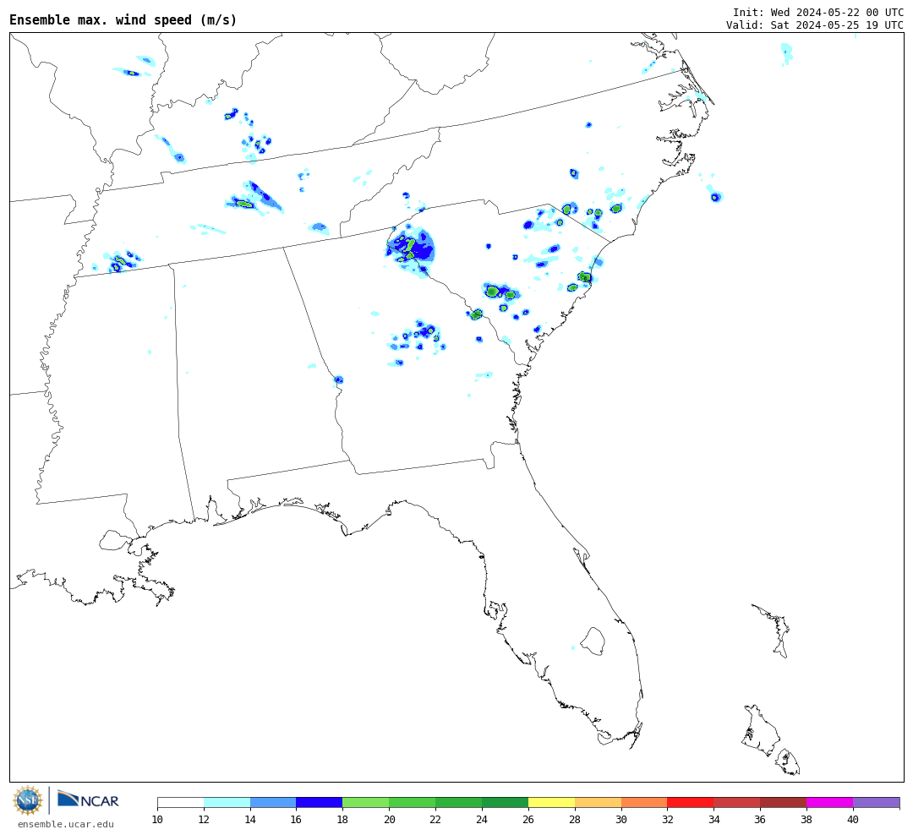Click the colorbar label 28
Viewport: 913px width, 835px height.
tap(575, 819)
